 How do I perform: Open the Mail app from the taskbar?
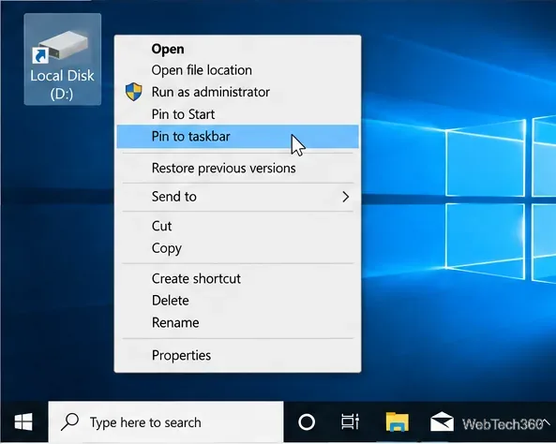(442, 422)
